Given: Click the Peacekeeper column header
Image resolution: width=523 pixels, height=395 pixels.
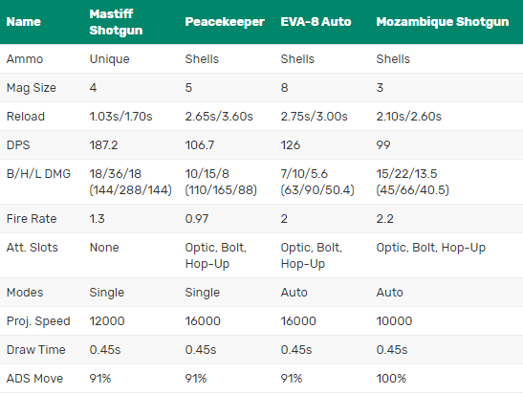Looking at the screenshot, I should (225, 22).
